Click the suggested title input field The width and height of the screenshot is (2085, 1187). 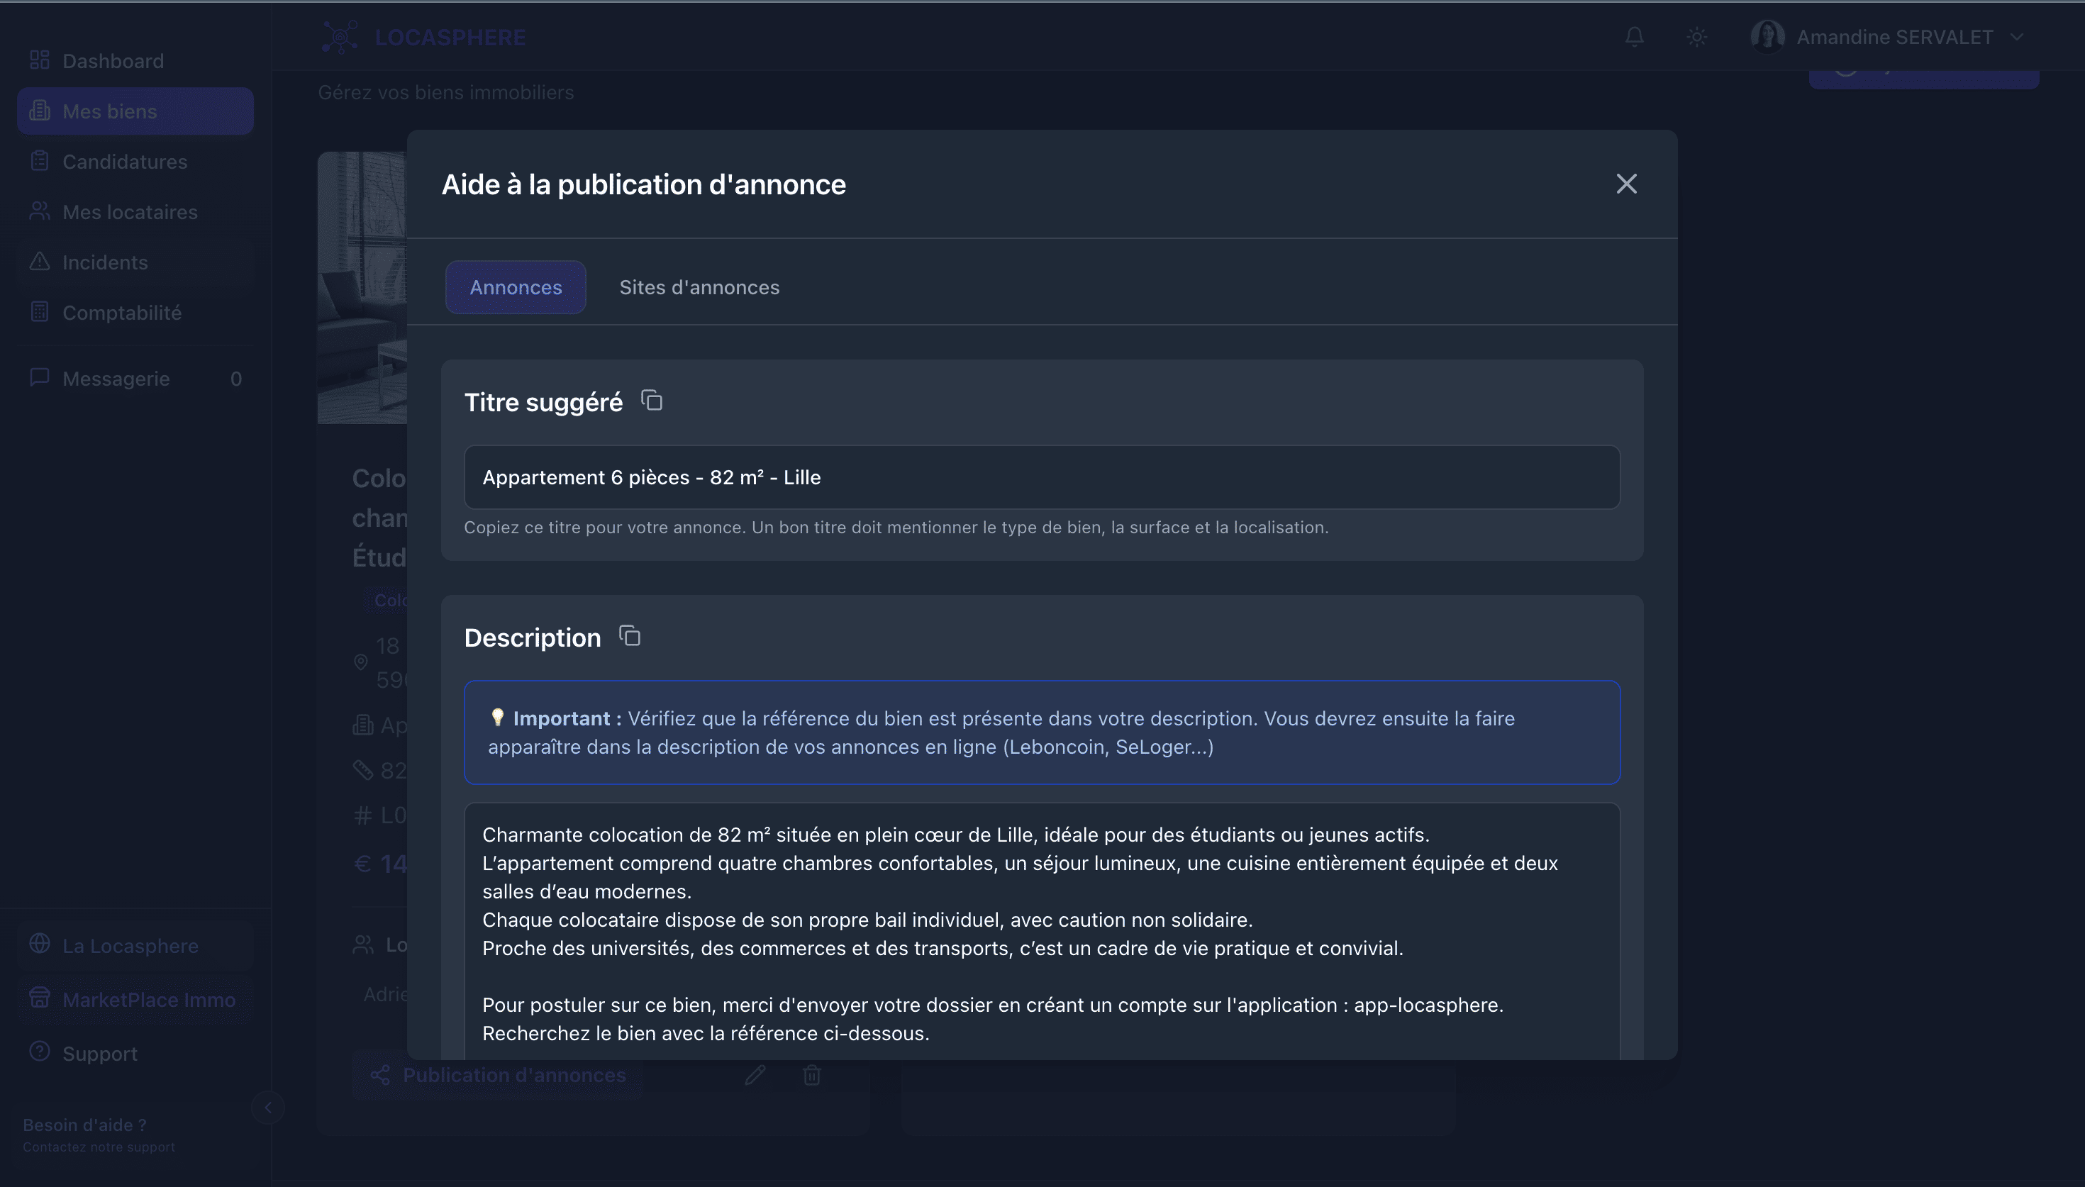pyautogui.click(x=1041, y=477)
